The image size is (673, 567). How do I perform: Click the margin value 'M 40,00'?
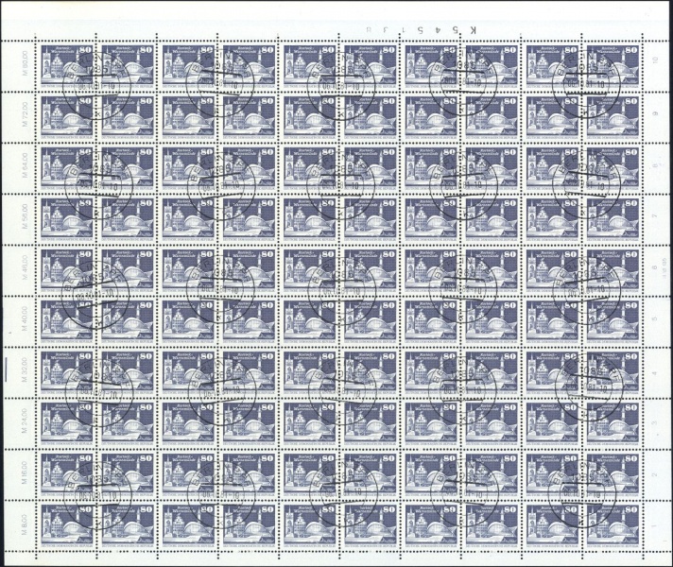pyautogui.click(x=25, y=318)
